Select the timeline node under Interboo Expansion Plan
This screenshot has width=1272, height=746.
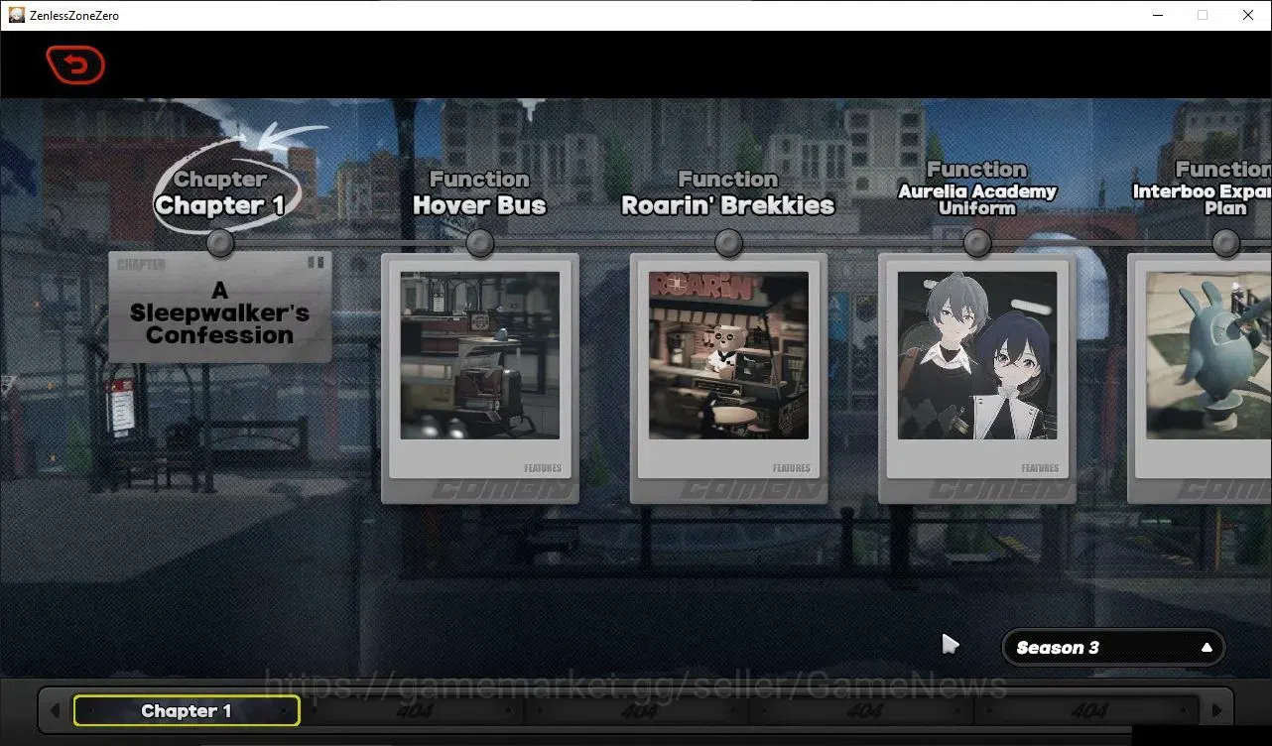(1226, 243)
